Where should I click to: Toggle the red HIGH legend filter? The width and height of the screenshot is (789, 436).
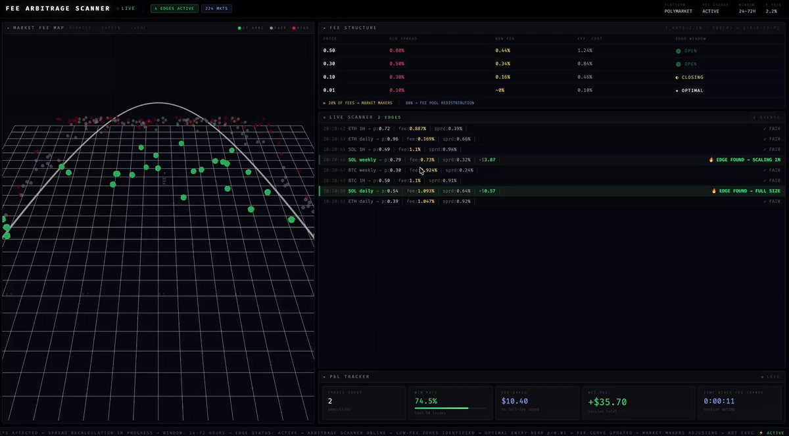point(299,28)
